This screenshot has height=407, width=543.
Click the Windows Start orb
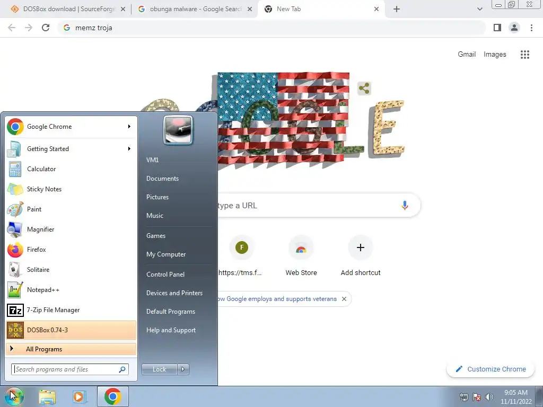(14, 396)
